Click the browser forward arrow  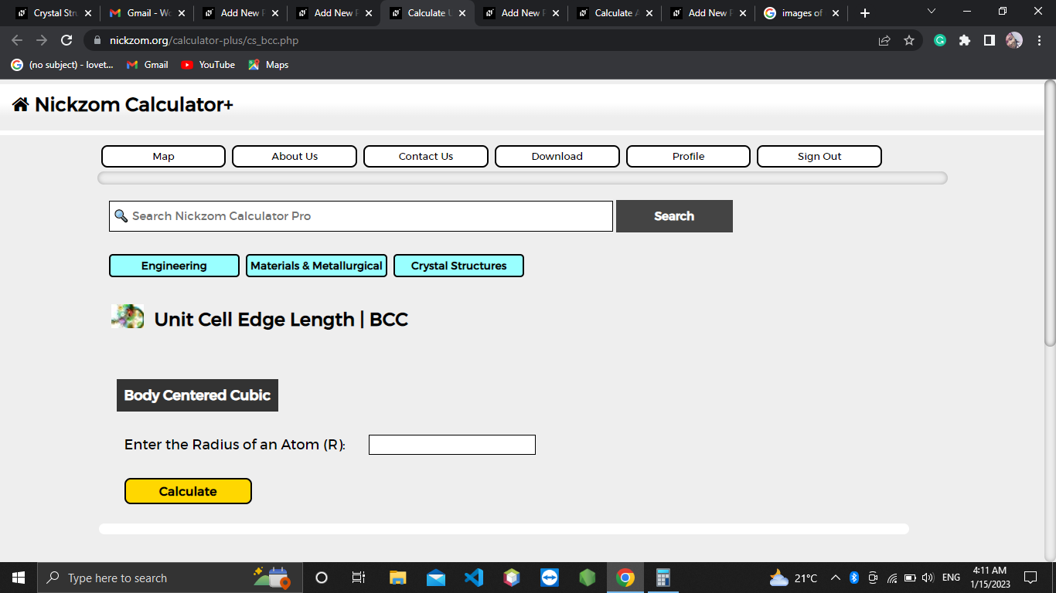[x=42, y=40]
